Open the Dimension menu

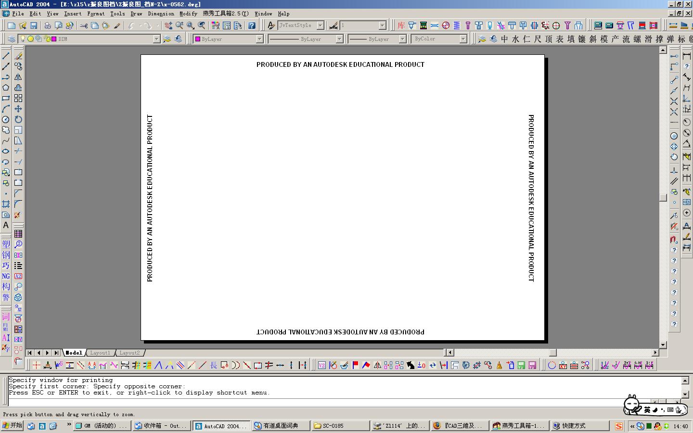click(161, 13)
